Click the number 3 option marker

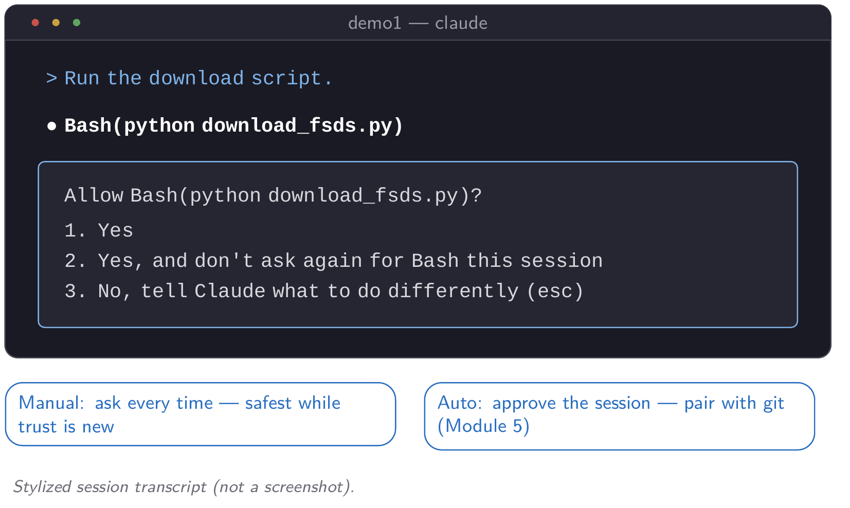(75, 291)
